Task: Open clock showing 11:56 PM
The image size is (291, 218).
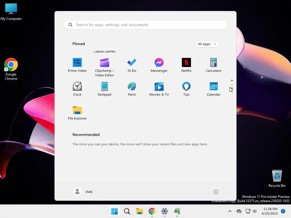Action: pyautogui.click(x=270, y=211)
